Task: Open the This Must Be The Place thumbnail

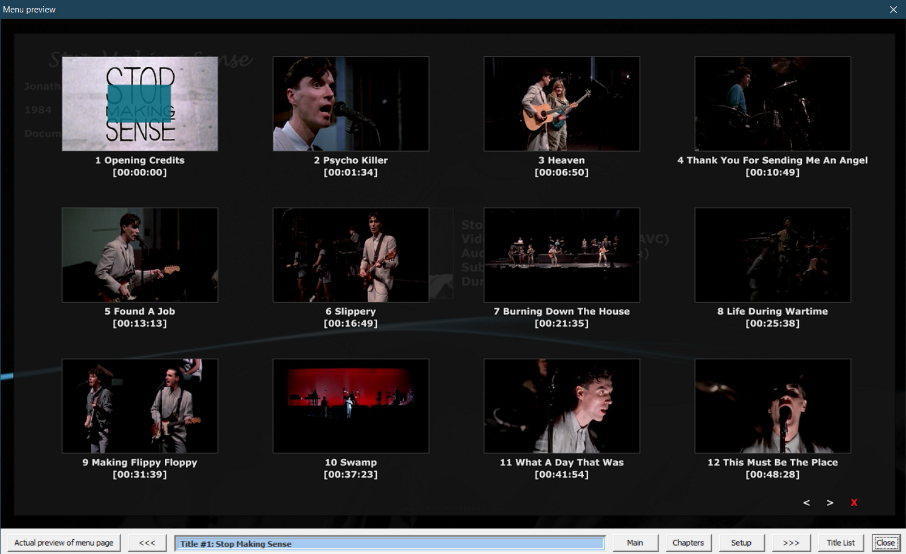Action: [x=773, y=406]
